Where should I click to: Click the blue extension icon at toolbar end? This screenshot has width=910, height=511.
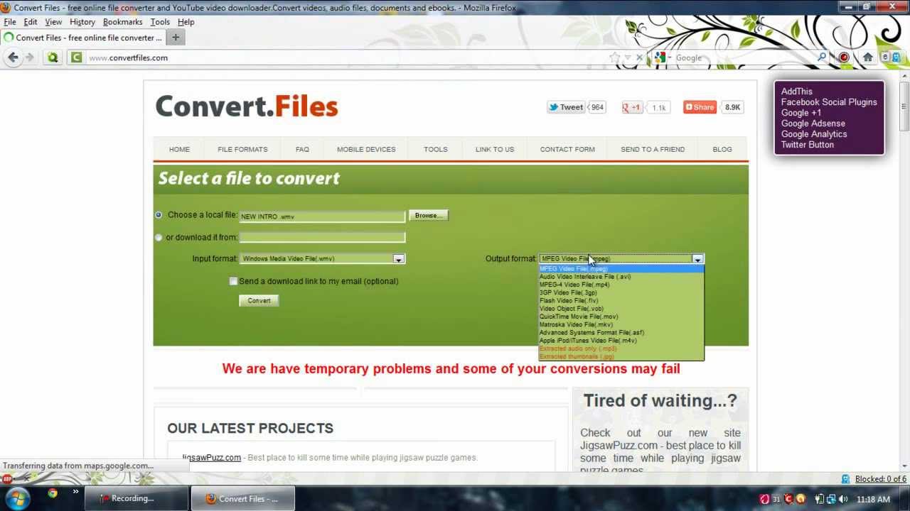tap(897, 57)
